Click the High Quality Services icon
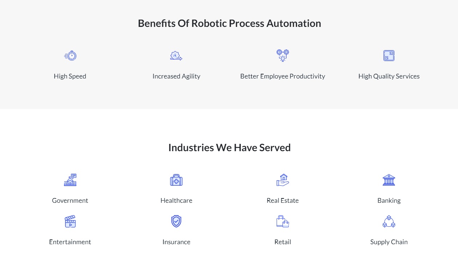This screenshot has width=458, height=262. (389, 56)
